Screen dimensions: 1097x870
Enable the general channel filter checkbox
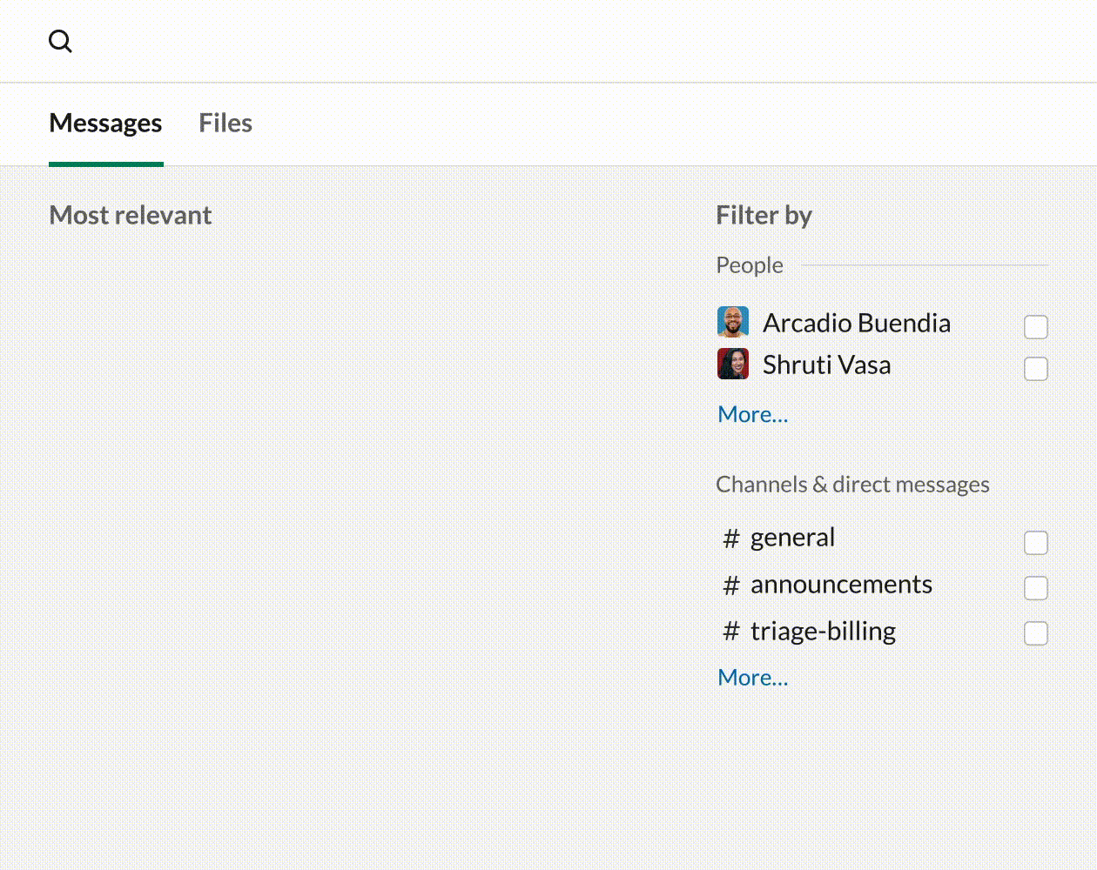click(1036, 543)
